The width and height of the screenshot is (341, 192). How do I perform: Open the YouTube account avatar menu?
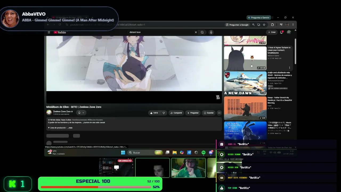click(x=289, y=32)
